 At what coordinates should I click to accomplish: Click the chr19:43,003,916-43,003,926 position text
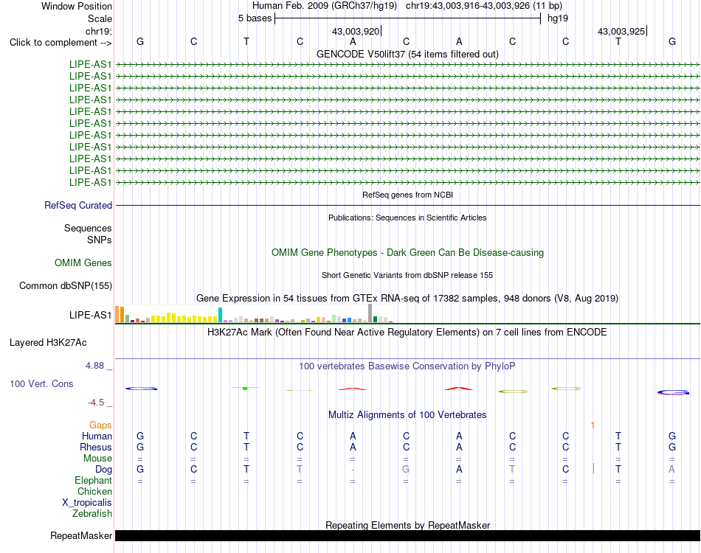[x=468, y=6]
